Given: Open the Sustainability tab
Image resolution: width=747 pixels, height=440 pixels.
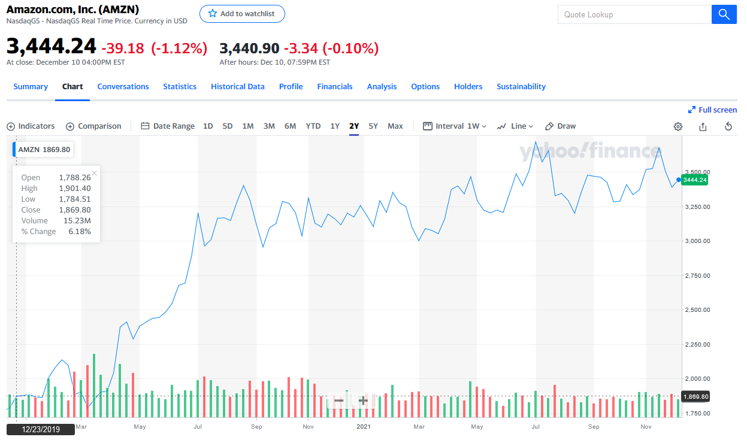Looking at the screenshot, I should pyautogui.click(x=521, y=87).
